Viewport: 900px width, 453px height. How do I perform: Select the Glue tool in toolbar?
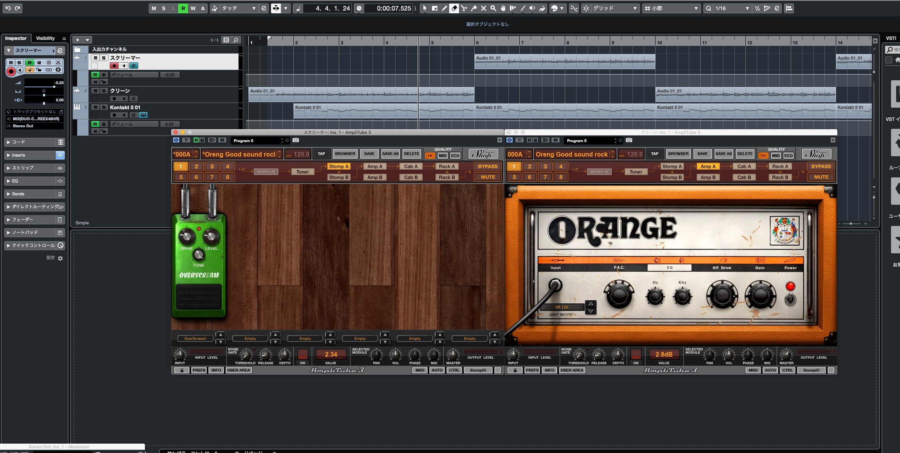[x=474, y=8]
